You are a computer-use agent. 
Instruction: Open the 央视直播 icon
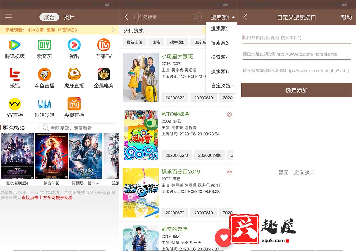(x=74, y=104)
